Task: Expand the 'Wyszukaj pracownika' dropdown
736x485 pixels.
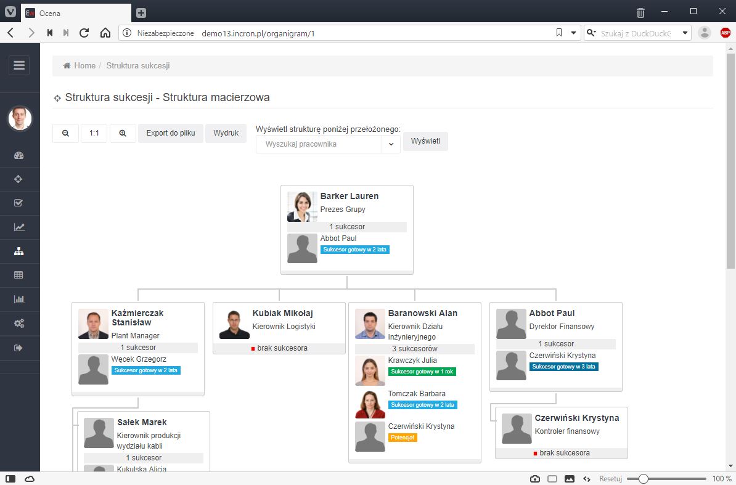Action: 390,144
